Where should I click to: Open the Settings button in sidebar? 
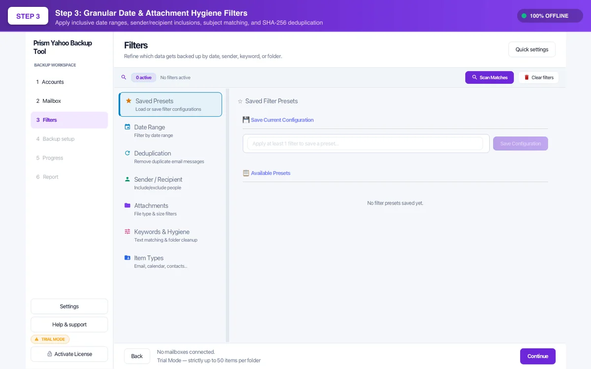coord(69,307)
